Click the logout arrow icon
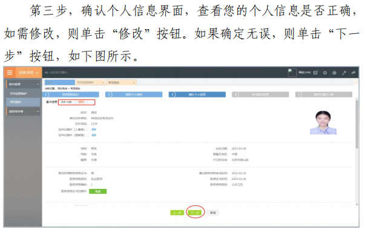The height and width of the screenshot is (235, 365). point(353,73)
